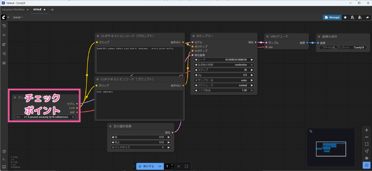Click the star icon beside Manager
Viewport: 372px width, 171px height.
(345, 17)
